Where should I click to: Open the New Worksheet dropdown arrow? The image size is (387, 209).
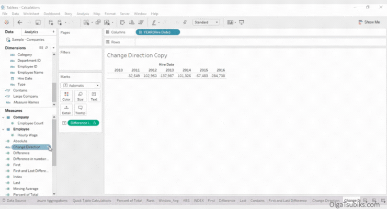[x=92, y=22]
